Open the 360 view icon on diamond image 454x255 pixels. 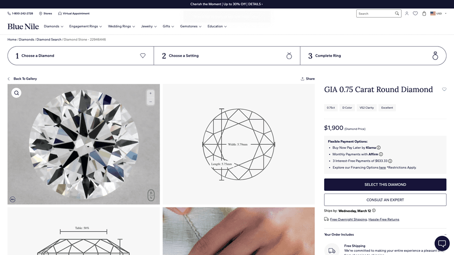(13, 199)
